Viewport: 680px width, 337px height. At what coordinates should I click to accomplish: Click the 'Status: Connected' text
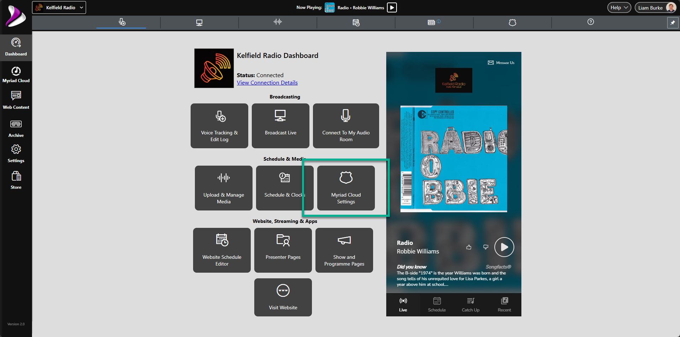tap(260, 75)
